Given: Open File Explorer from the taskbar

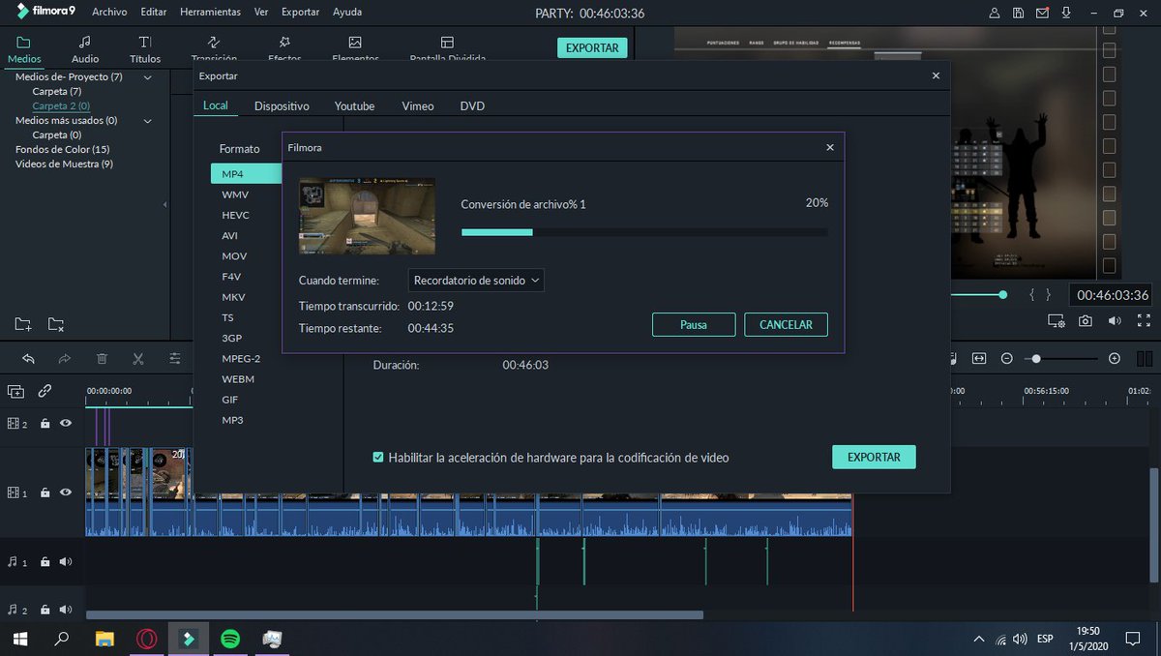Looking at the screenshot, I should (104, 639).
